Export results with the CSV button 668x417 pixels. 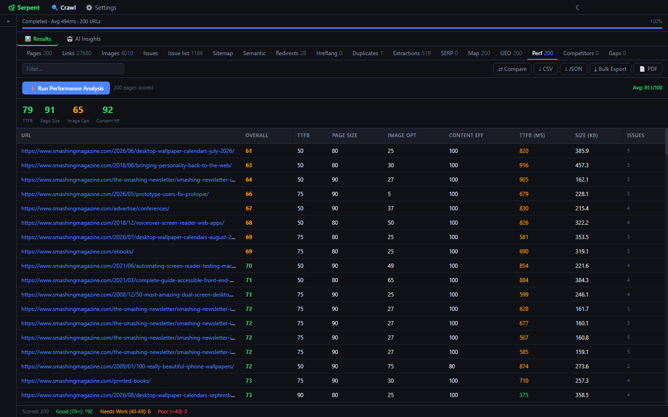point(546,69)
